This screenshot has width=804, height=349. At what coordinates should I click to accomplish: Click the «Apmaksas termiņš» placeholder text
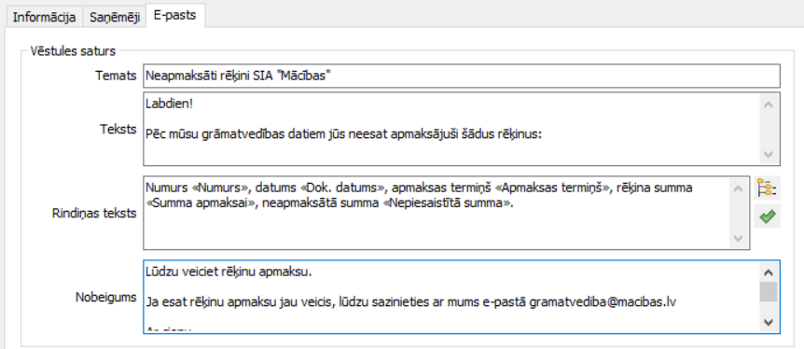[x=554, y=188]
